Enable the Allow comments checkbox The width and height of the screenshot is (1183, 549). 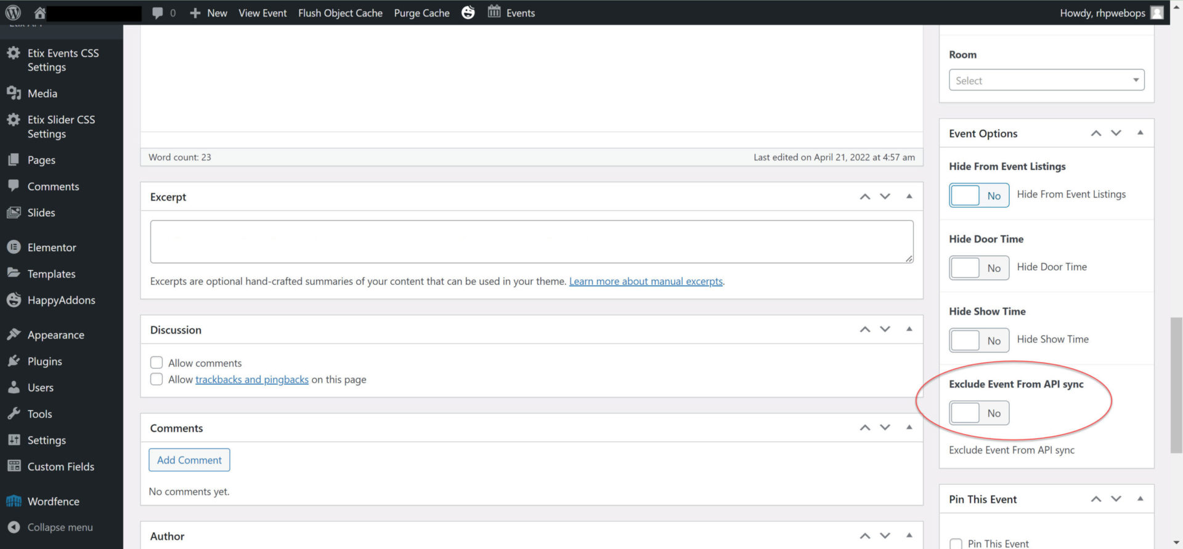[157, 363]
